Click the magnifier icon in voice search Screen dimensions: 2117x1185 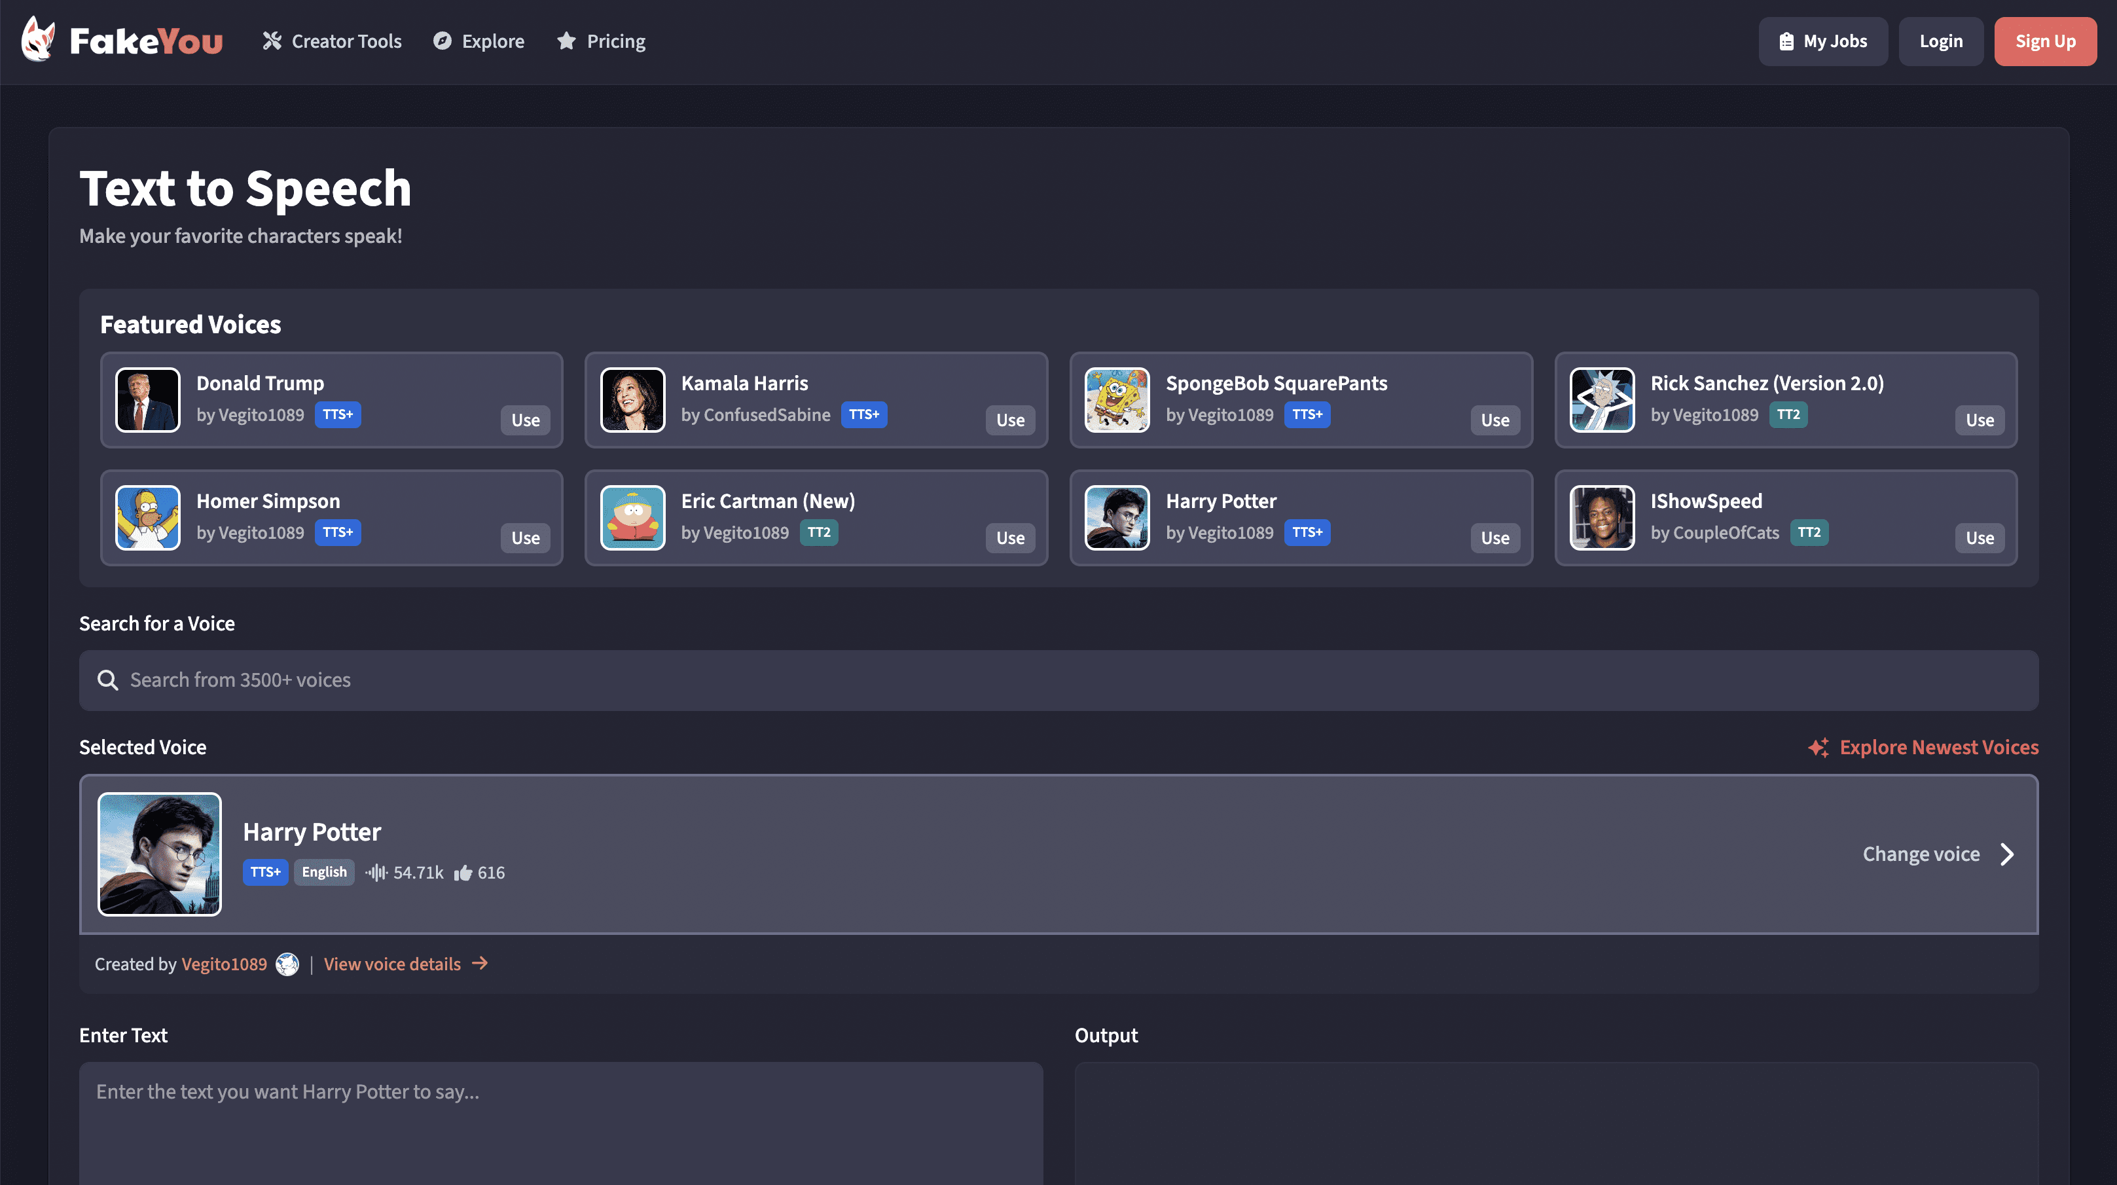coord(107,680)
